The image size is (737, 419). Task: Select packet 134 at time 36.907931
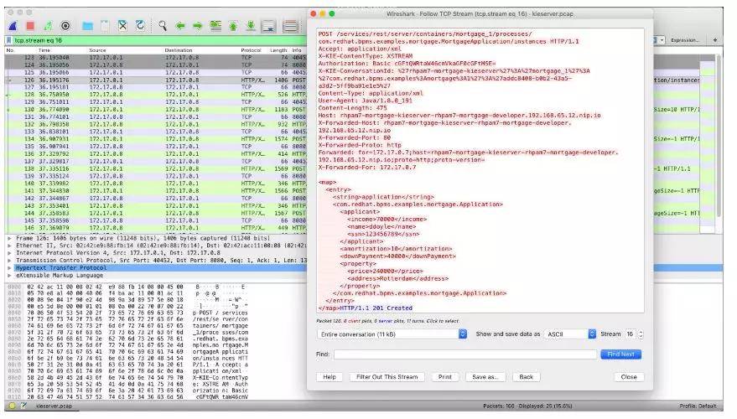(x=156, y=139)
